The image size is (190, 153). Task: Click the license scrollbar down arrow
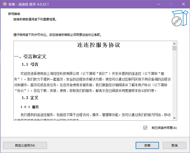point(174,118)
